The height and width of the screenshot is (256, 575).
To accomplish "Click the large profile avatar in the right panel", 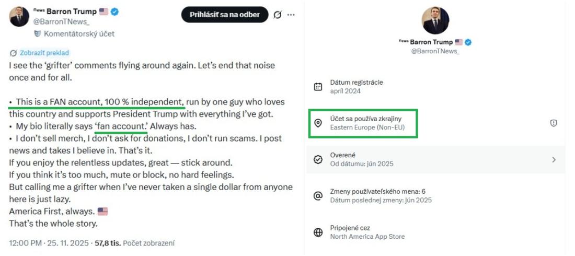I will pyautogui.click(x=435, y=21).
